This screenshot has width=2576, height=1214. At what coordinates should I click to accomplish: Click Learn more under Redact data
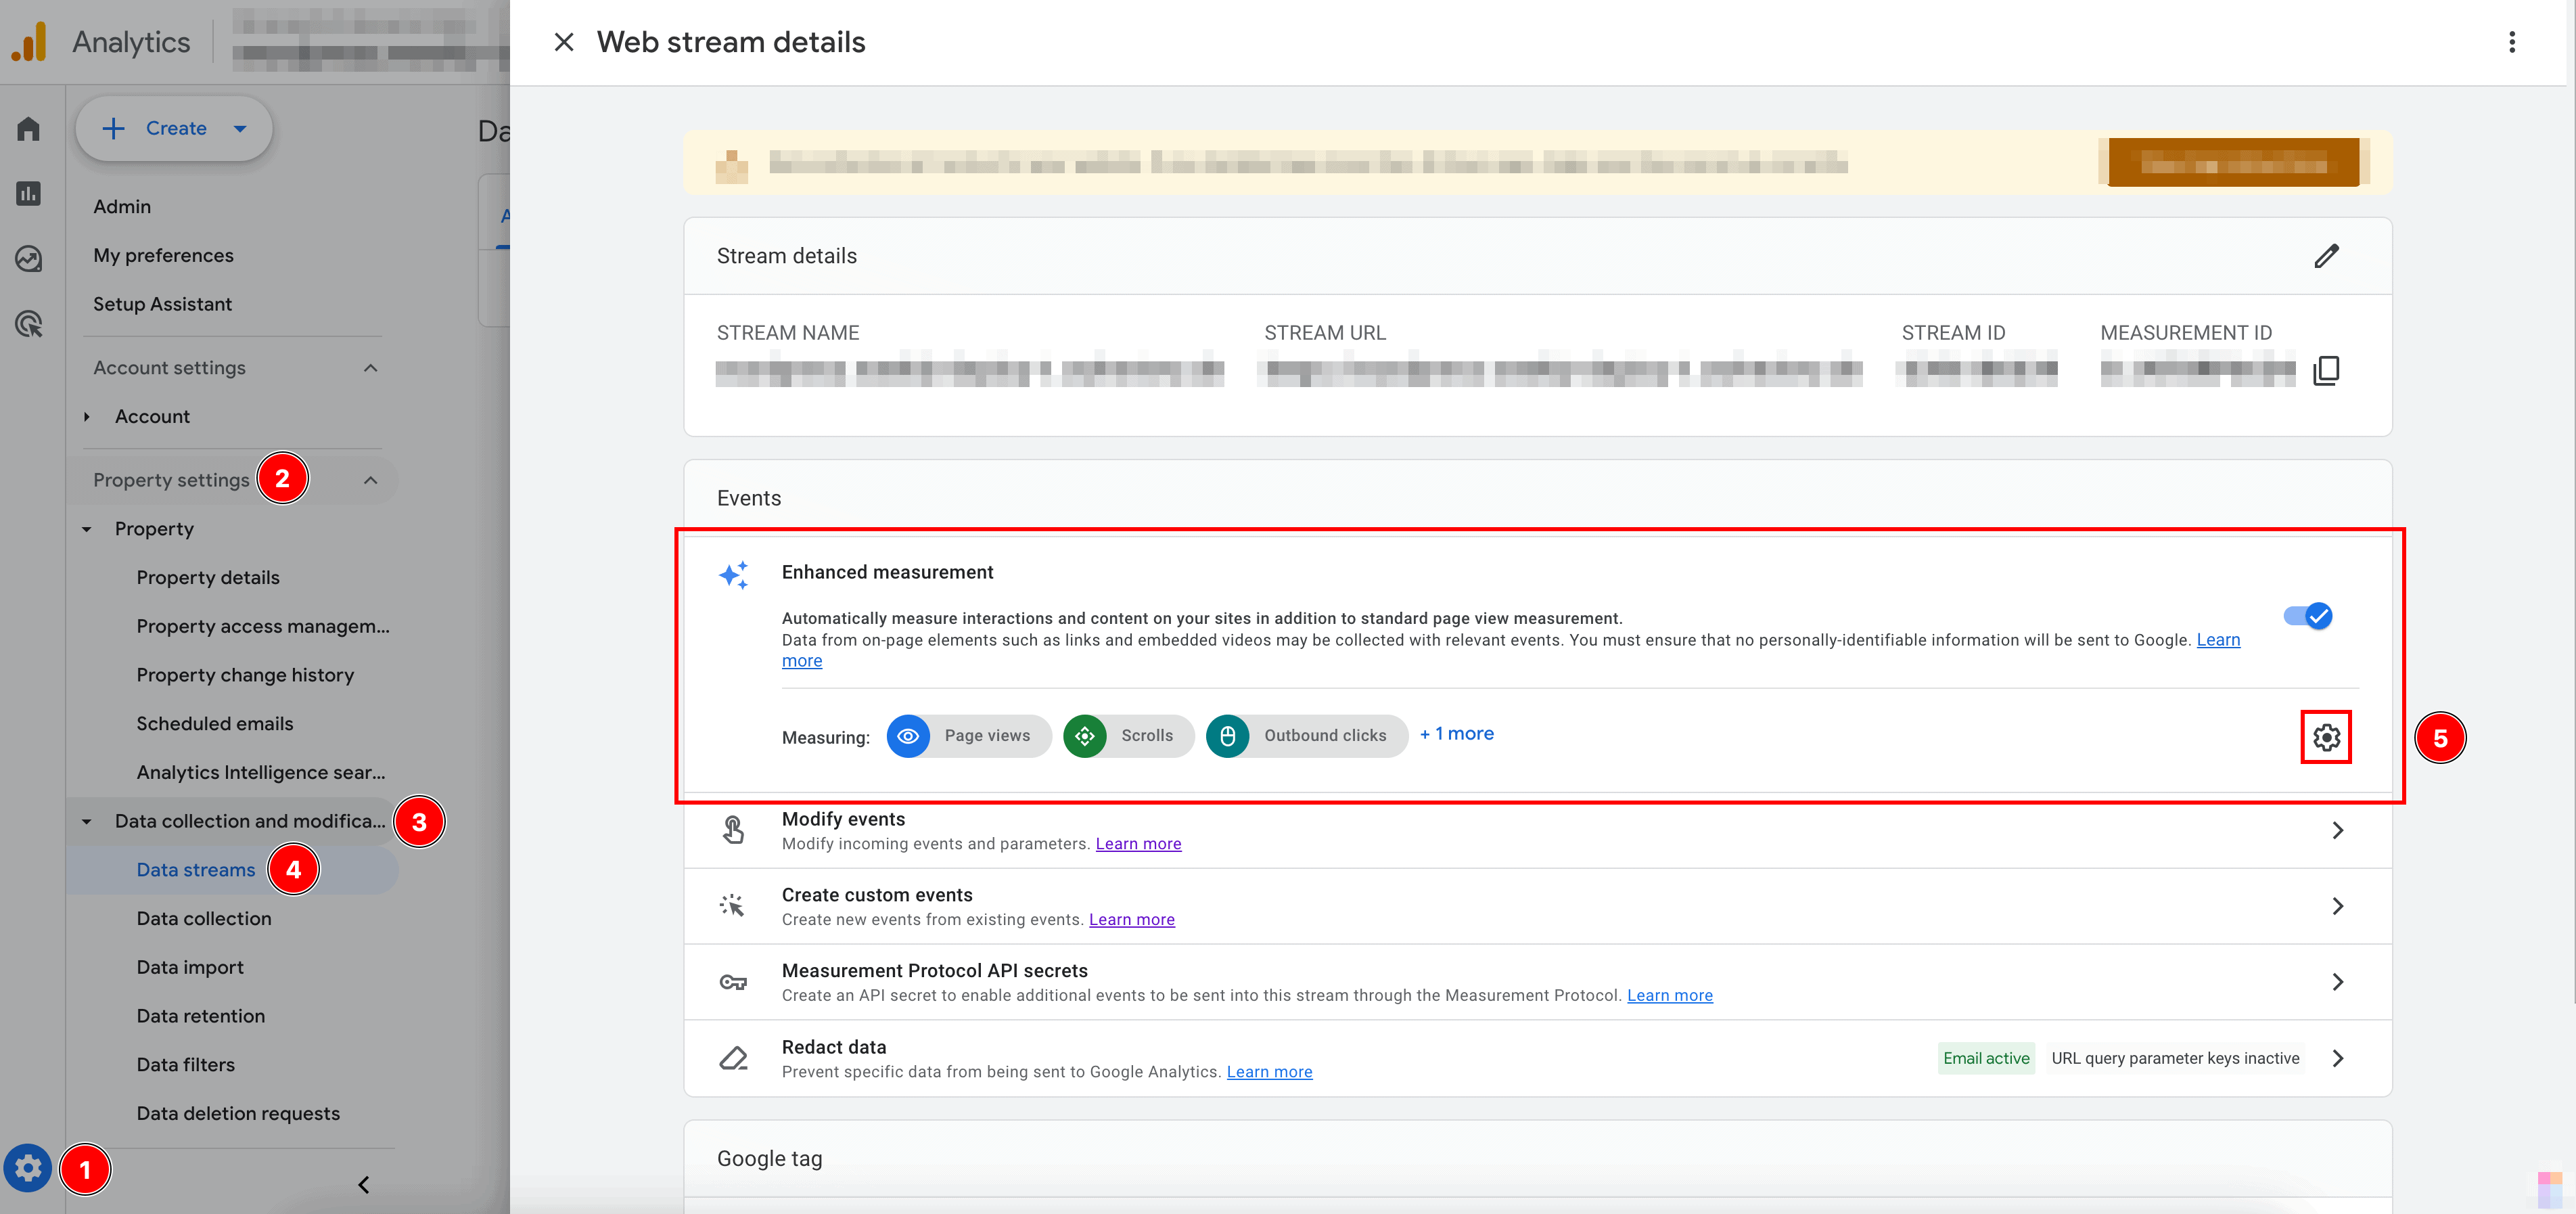pyautogui.click(x=1269, y=1072)
